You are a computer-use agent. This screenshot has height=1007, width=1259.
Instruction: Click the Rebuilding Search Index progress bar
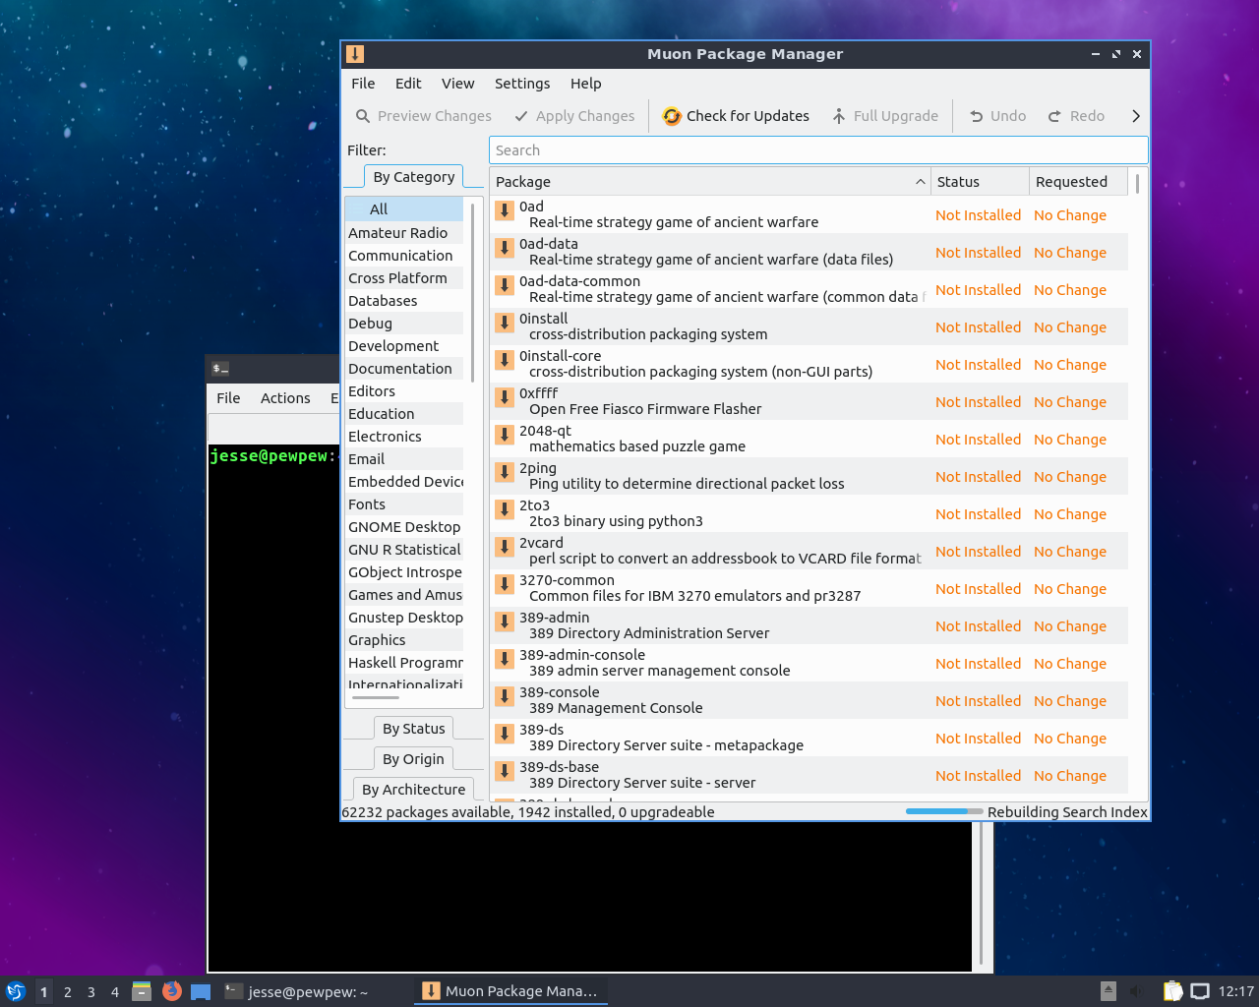point(944,812)
